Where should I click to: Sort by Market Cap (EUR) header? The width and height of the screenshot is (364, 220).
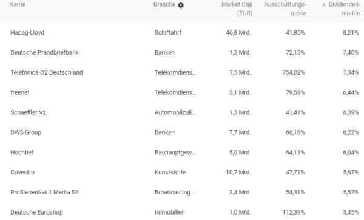(237, 9)
